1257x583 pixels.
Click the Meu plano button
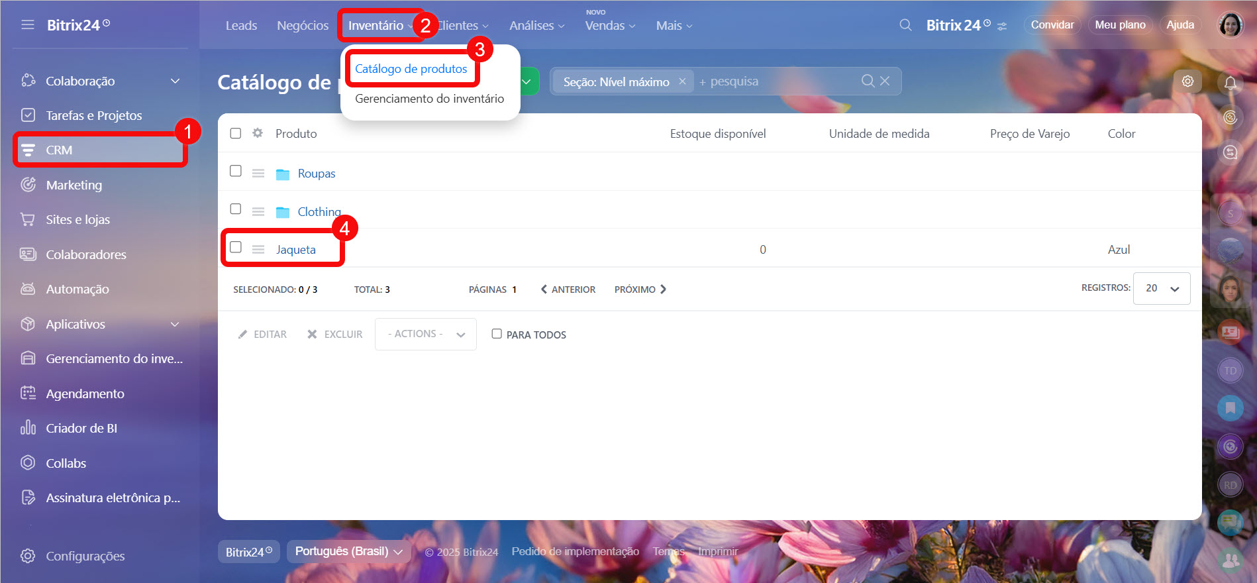click(1120, 25)
